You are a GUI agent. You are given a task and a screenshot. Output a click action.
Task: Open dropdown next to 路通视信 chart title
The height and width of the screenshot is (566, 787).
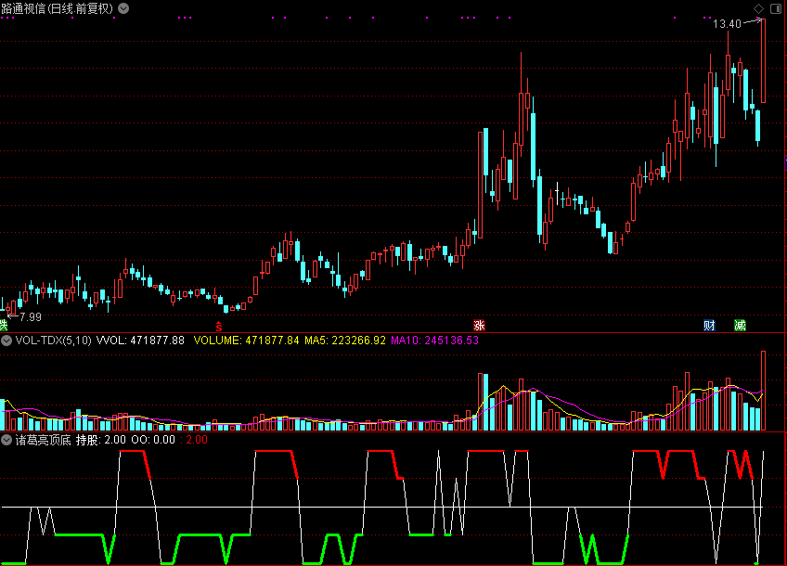click(123, 8)
